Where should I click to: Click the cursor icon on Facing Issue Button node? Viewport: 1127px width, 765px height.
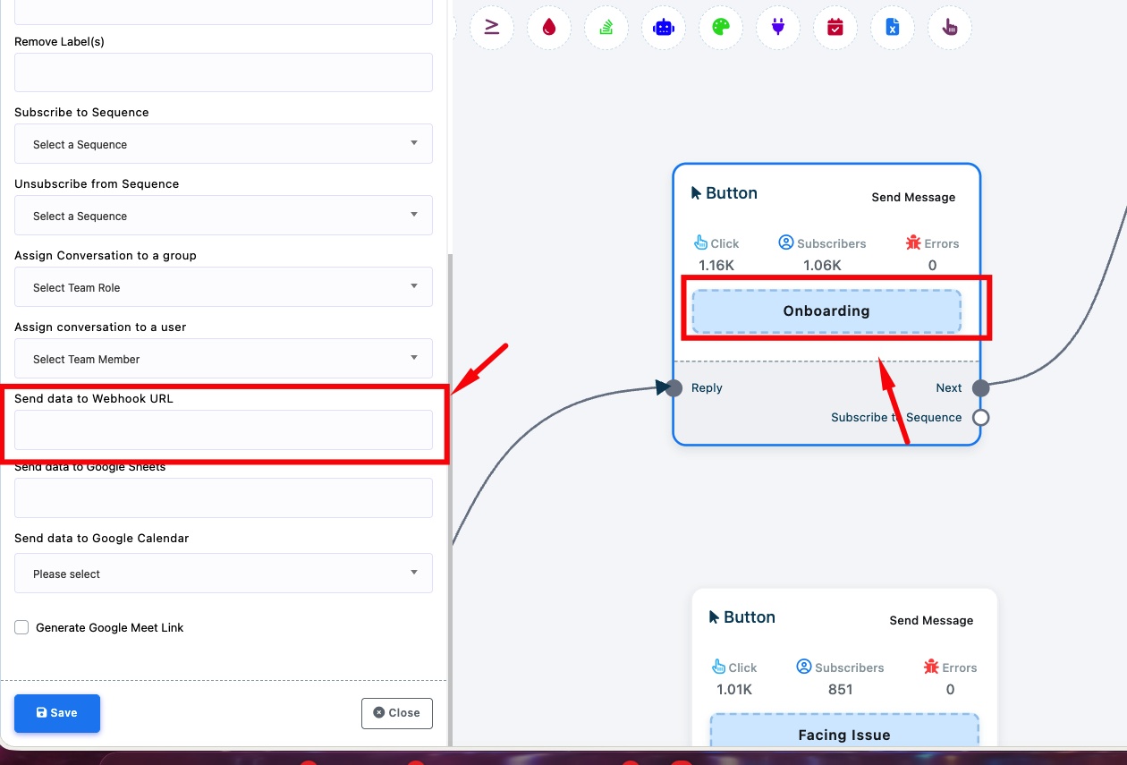coord(715,617)
